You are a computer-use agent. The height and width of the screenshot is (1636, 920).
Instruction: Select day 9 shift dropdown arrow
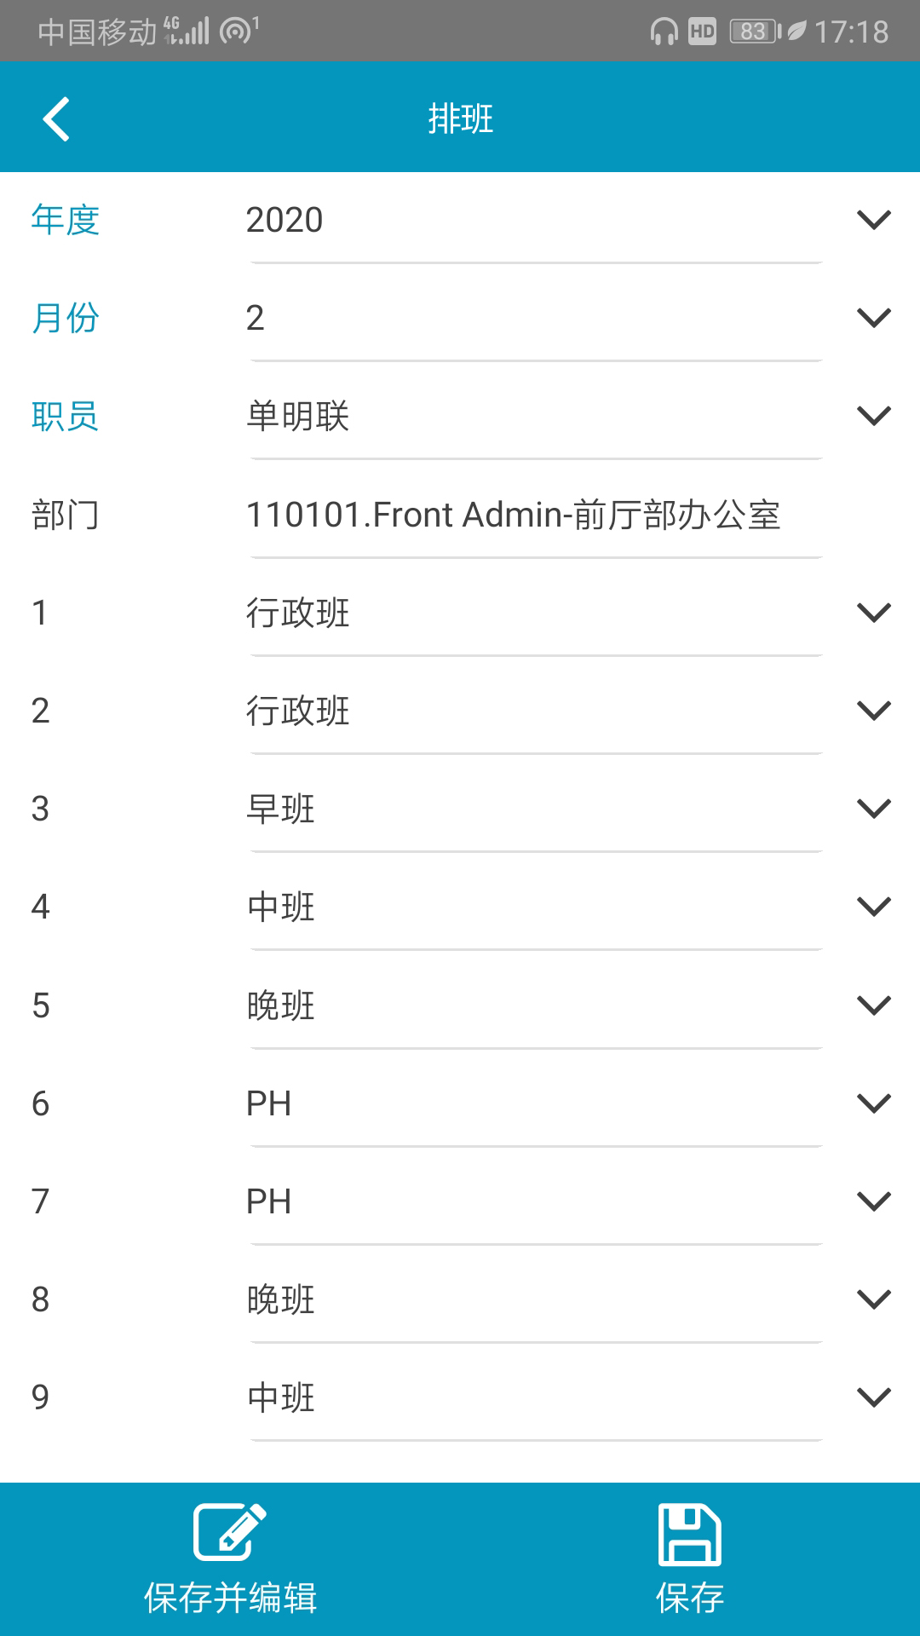click(873, 1397)
